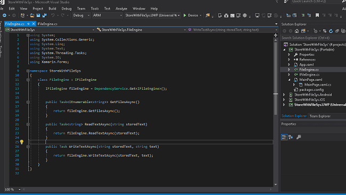Click the New Project toolbar icon
The height and width of the screenshot is (195, 346).
[x=22, y=15]
